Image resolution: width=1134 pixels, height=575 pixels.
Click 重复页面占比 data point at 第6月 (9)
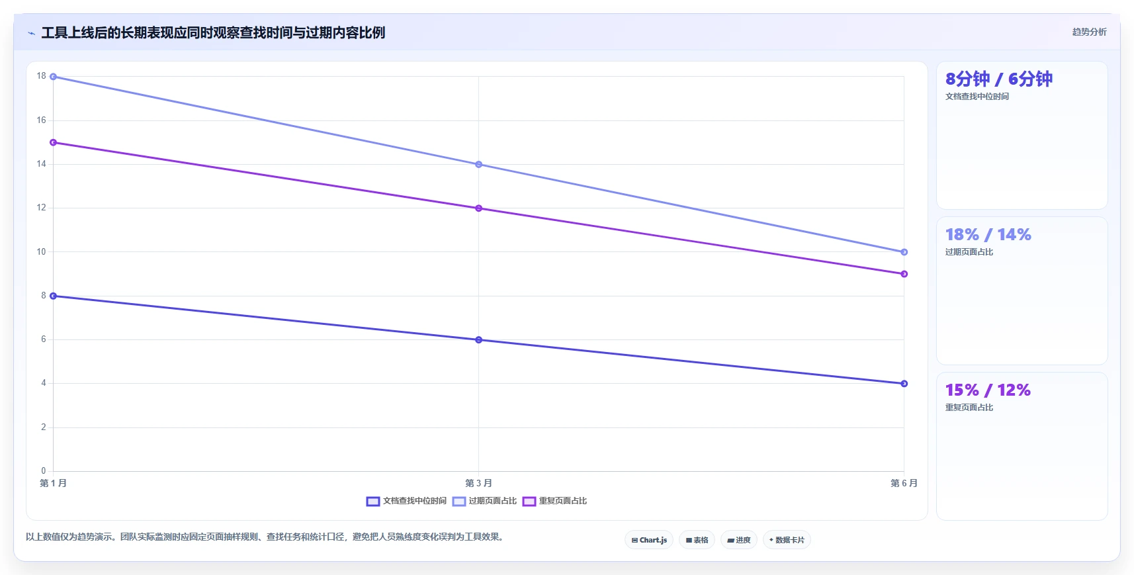[x=904, y=274]
